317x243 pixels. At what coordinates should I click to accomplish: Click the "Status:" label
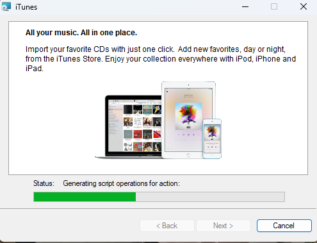(44, 183)
